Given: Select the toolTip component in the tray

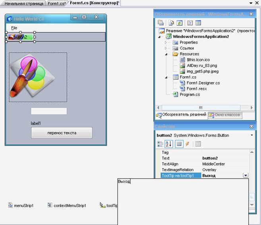Looking at the screenshot, I should tap(108, 206).
